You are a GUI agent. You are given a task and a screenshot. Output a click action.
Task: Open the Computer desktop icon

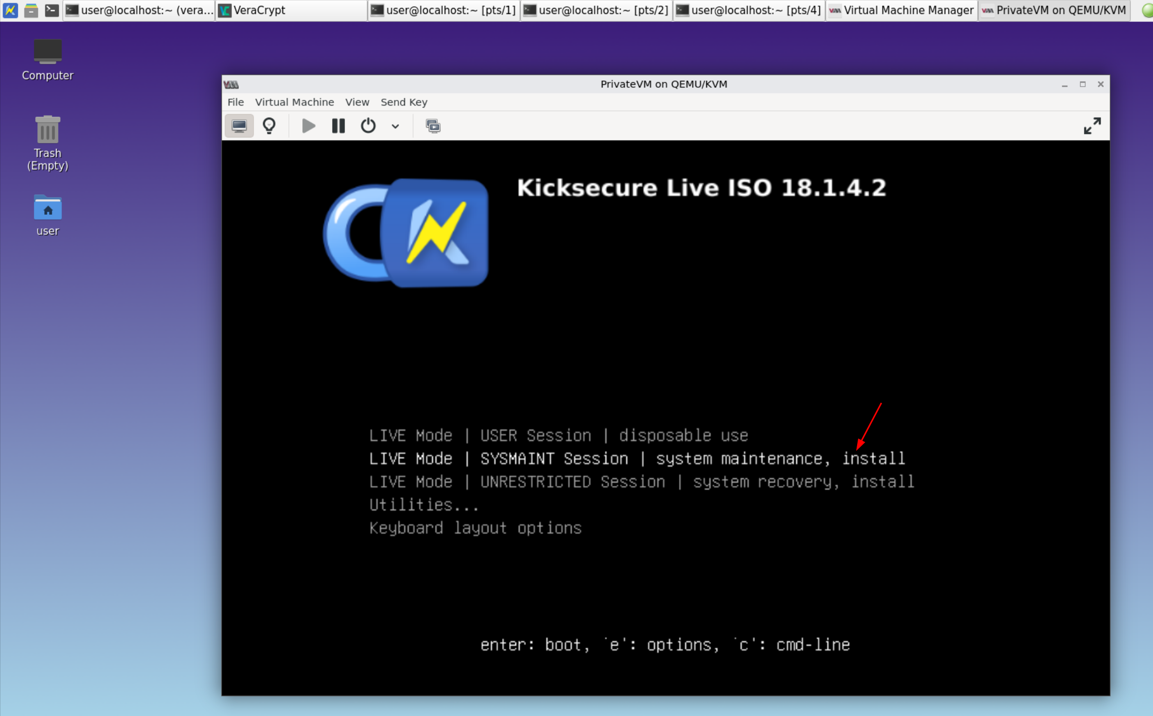[x=47, y=60]
